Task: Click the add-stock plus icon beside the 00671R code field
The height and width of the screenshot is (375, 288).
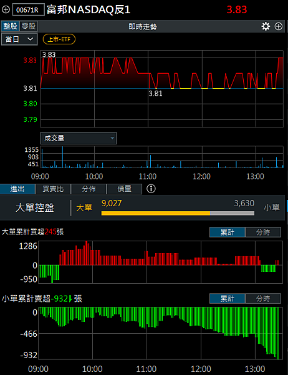Action: (6, 10)
